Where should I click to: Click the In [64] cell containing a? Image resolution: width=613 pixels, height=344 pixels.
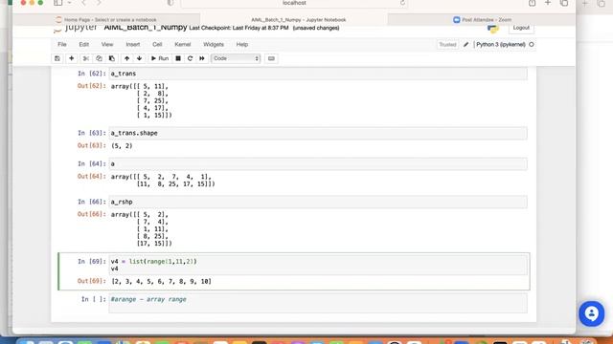tap(318, 163)
